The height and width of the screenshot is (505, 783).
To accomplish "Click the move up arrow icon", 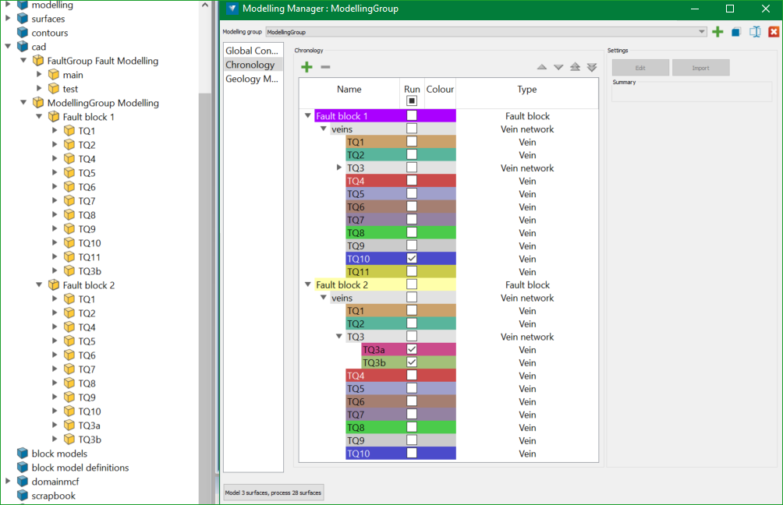I will point(542,68).
